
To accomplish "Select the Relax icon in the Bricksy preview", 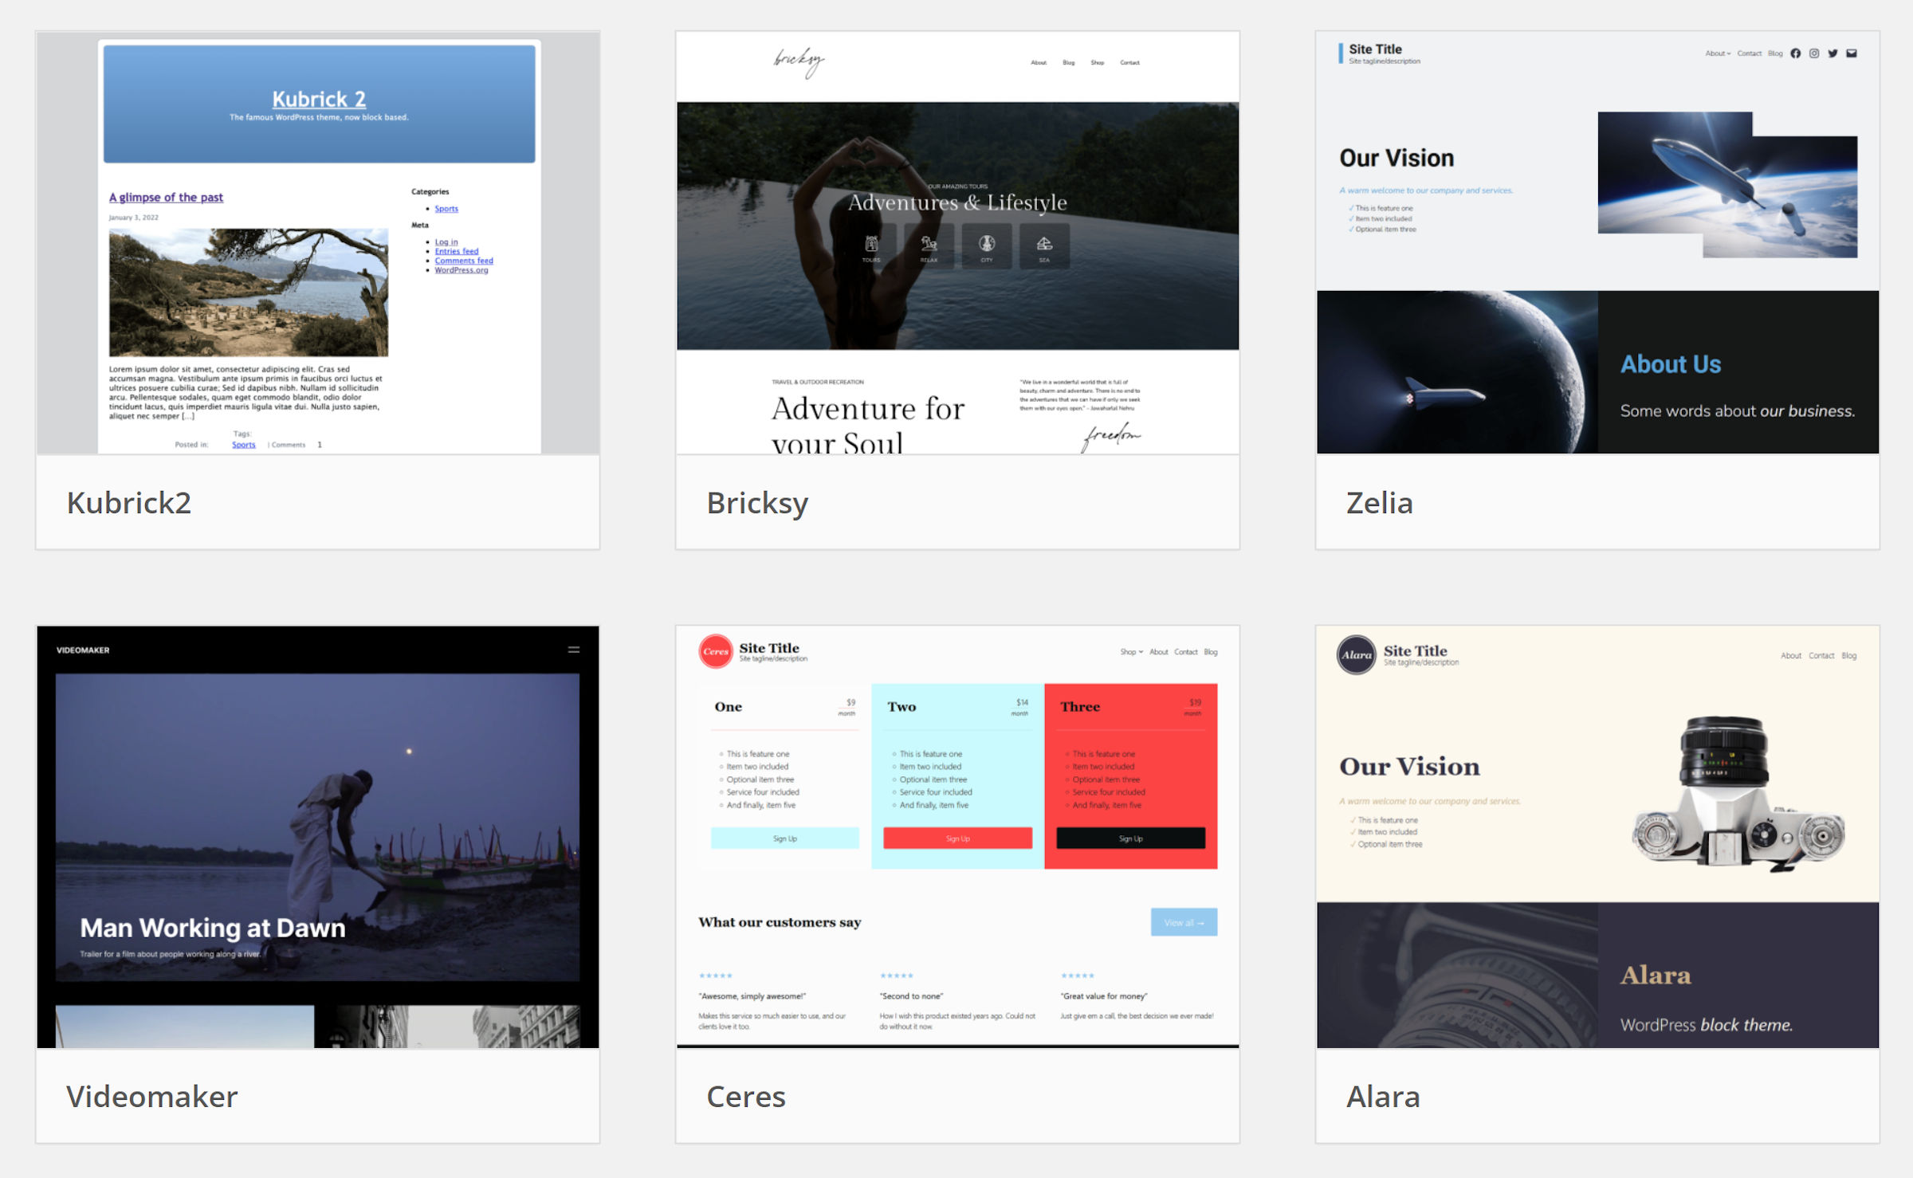I will pos(929,242).
